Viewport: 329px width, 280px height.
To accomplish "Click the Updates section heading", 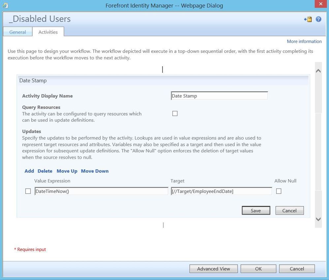I will [31, 131].
